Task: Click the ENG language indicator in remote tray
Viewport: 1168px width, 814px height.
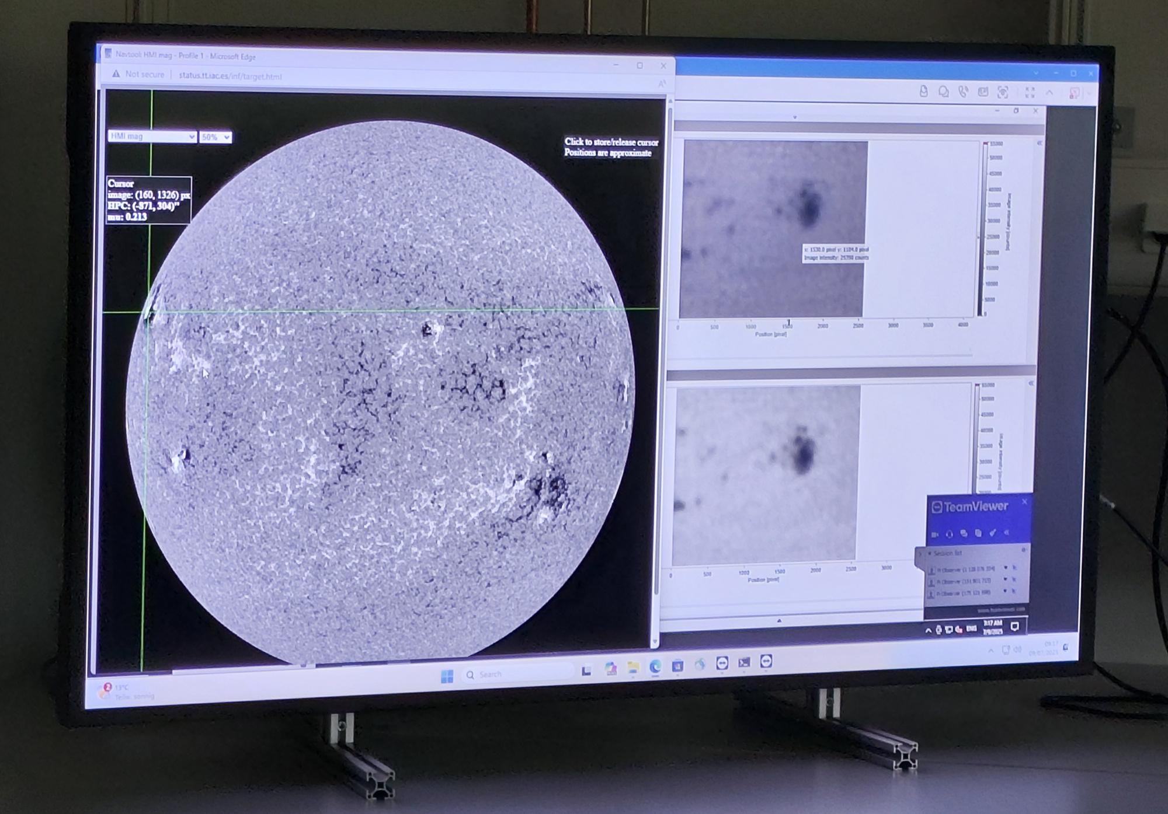Action: pyautogui.click(x=971, y=628)
